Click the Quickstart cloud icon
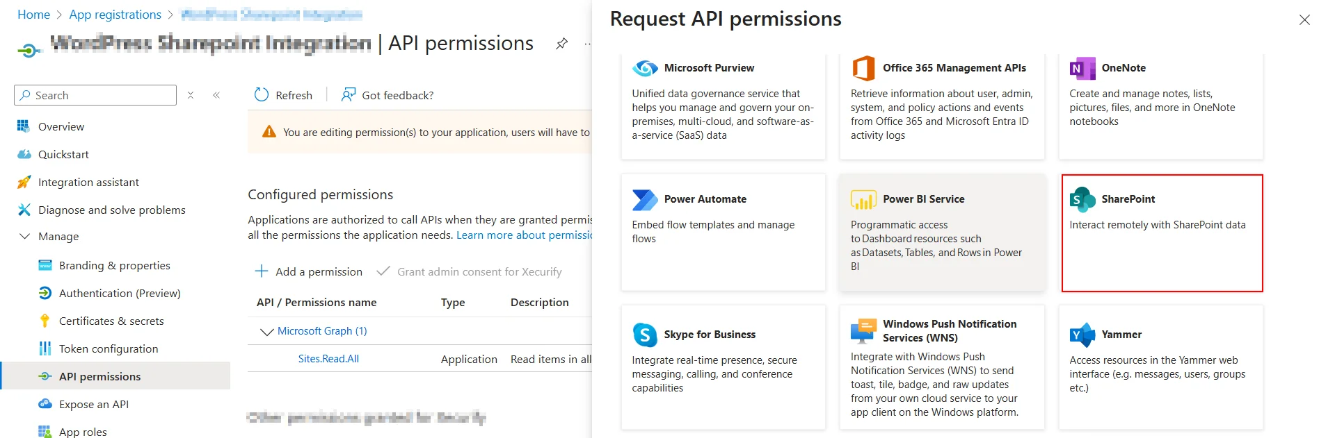This screenshot has width=1319, height=438. click(24, 154)
